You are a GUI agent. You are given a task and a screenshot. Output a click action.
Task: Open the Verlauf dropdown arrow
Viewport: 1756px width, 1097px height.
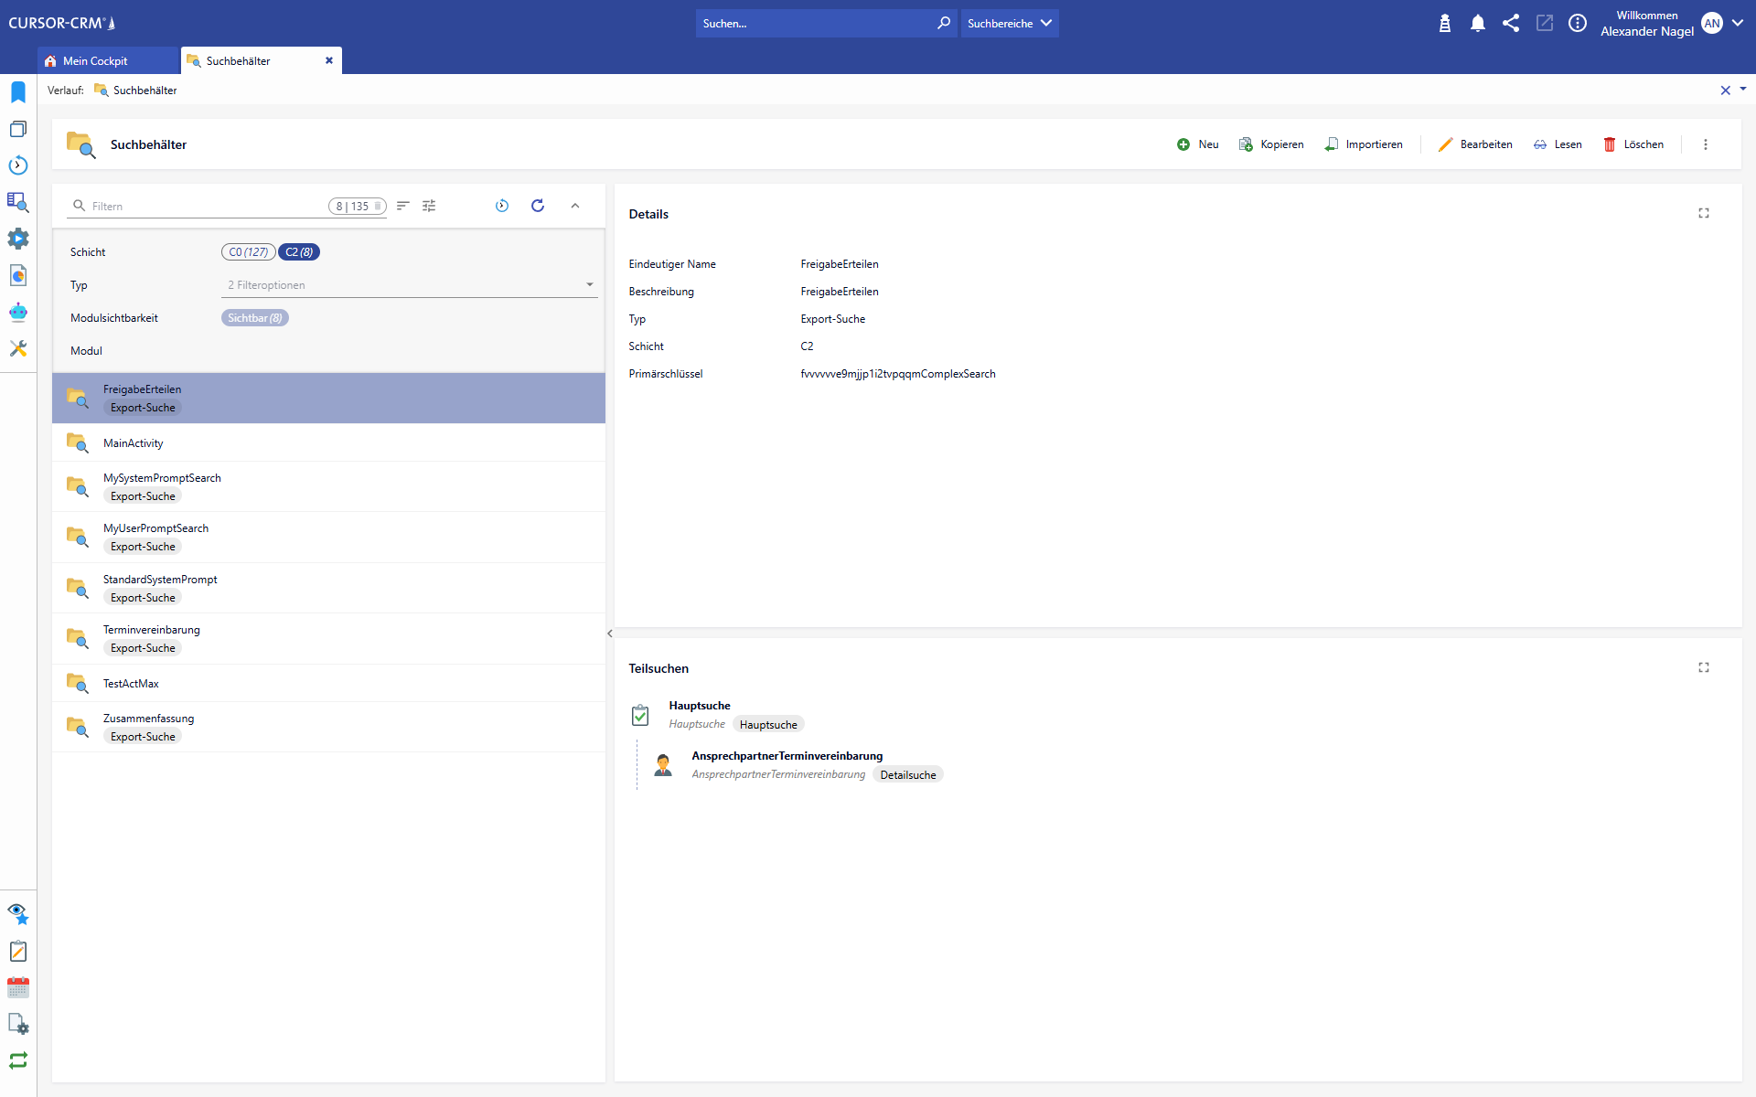click(x=1743, y=89)
